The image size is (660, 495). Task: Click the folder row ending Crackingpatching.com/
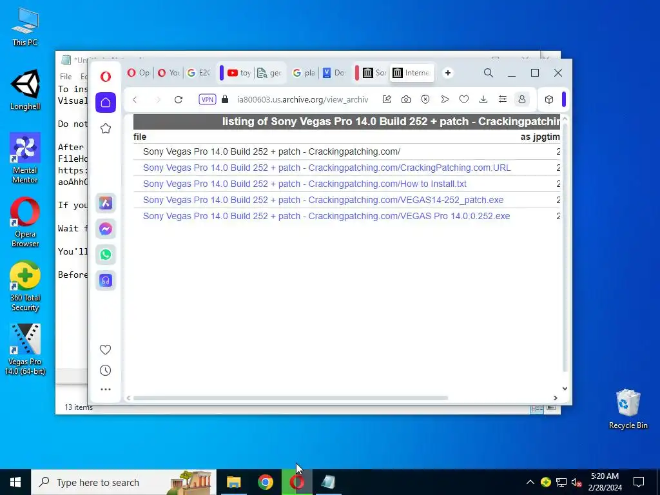click(271, 151)
